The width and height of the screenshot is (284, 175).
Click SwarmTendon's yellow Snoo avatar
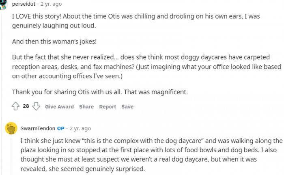click(11, 129)
